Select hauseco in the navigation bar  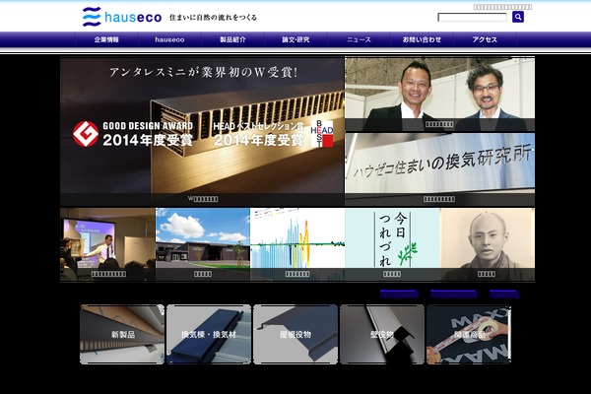tap(169, 39)
